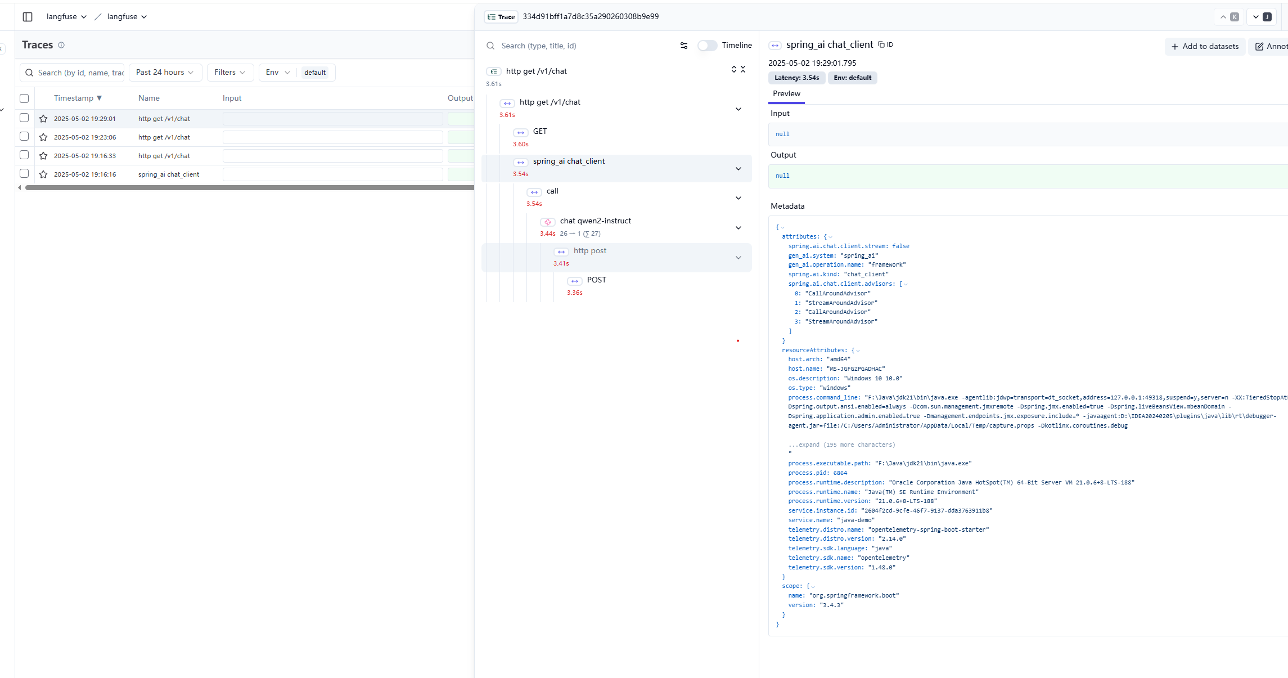Open the Filters button
Screen dimensions: 1288x678
(x=230, y=73)
